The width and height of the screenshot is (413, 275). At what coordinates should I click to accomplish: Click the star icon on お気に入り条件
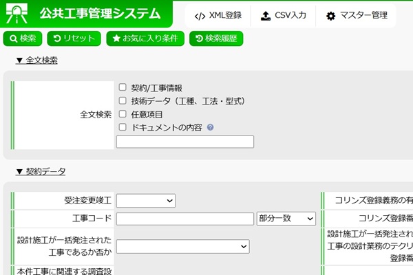tap(116, 38)
